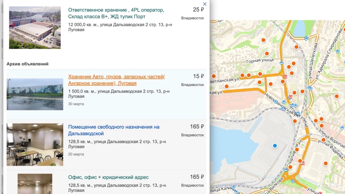Viewport: 345px width, 194px height.
Task: Click the 'Архив объявлений' heading
Action: click(x=28, y=64)
